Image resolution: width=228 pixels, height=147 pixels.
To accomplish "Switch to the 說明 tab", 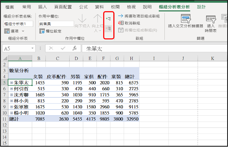I will click(147, 7).
